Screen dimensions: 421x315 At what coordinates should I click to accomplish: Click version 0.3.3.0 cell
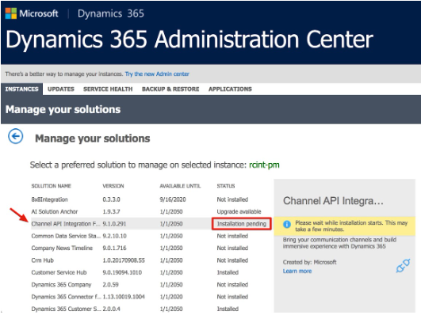coord(111,199)
